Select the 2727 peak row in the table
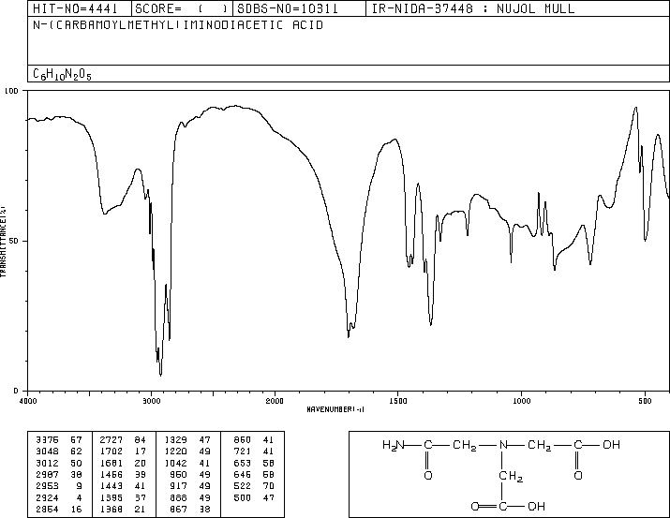 tap(123, 440)
